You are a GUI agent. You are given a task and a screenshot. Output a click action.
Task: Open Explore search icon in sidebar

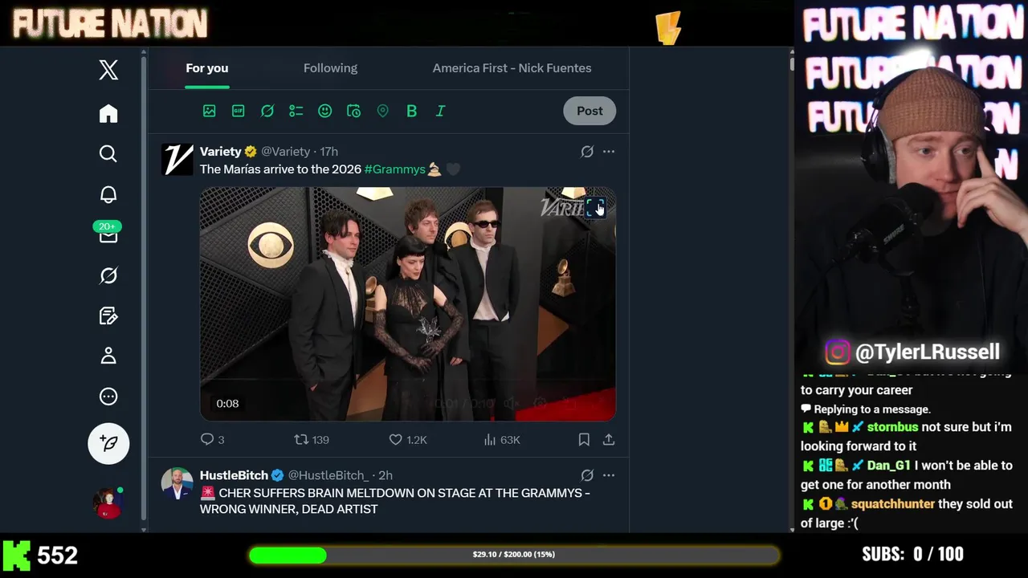(108, 153)
